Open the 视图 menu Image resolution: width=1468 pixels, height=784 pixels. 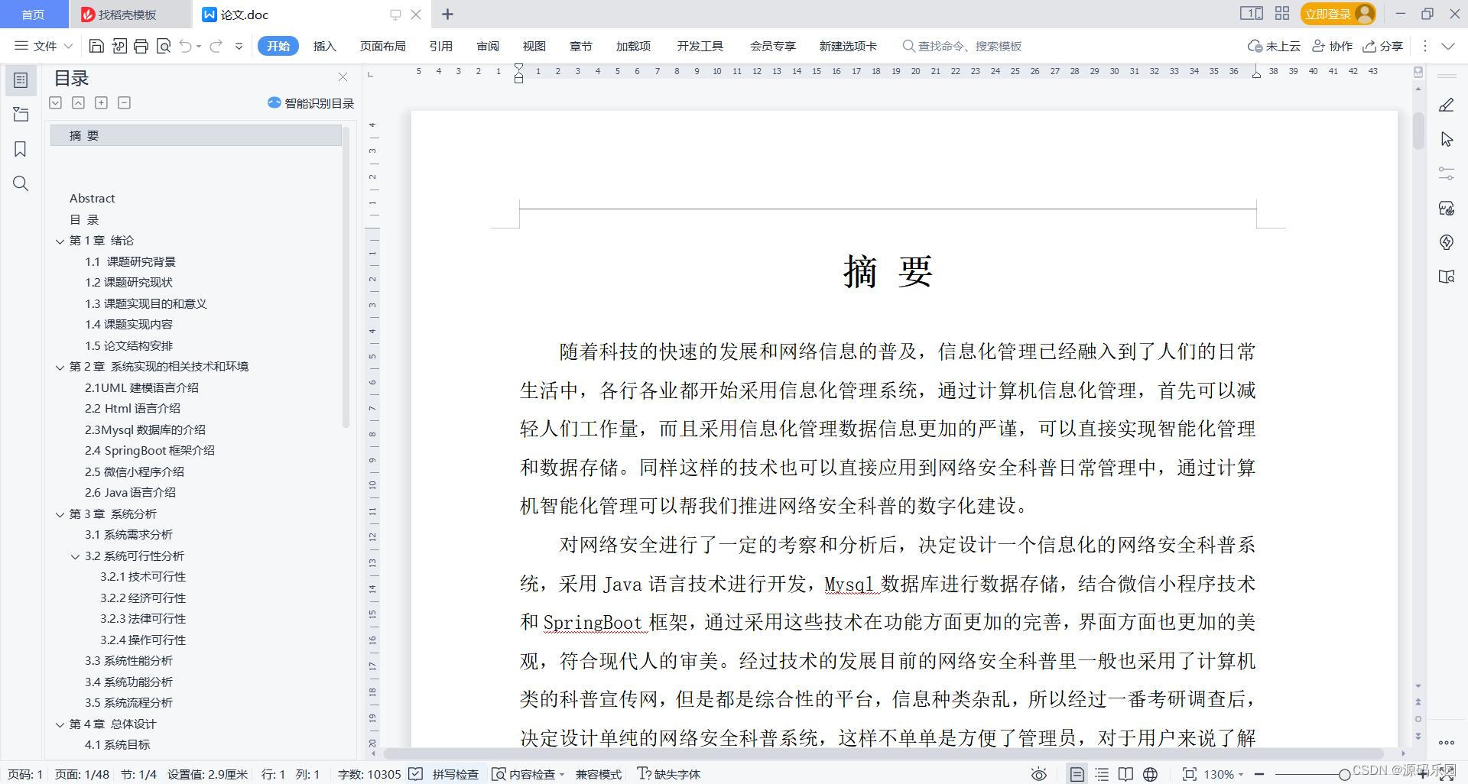tap(534, 46)
